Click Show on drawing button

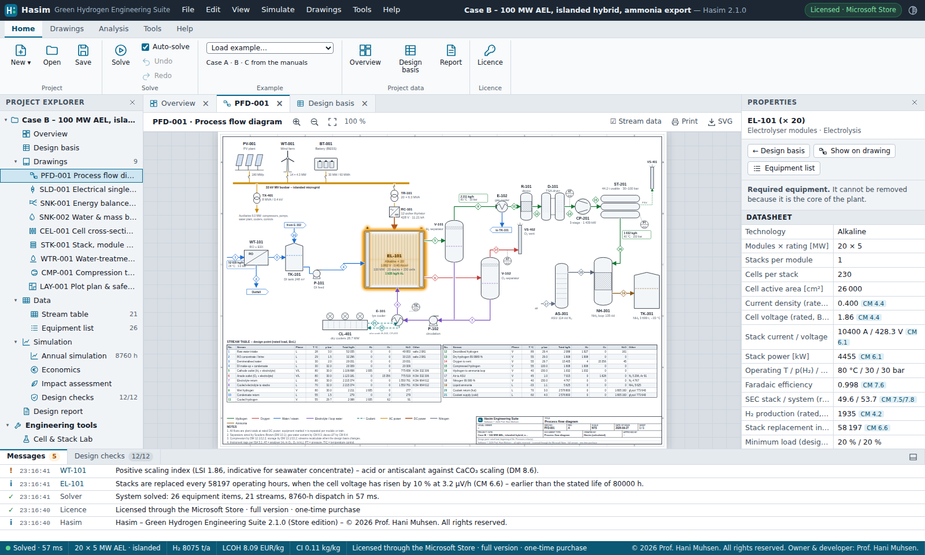click(x=854, y=151)
